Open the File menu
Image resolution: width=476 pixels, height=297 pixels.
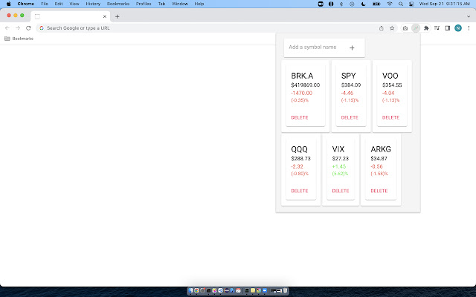(x=45, y=4)
